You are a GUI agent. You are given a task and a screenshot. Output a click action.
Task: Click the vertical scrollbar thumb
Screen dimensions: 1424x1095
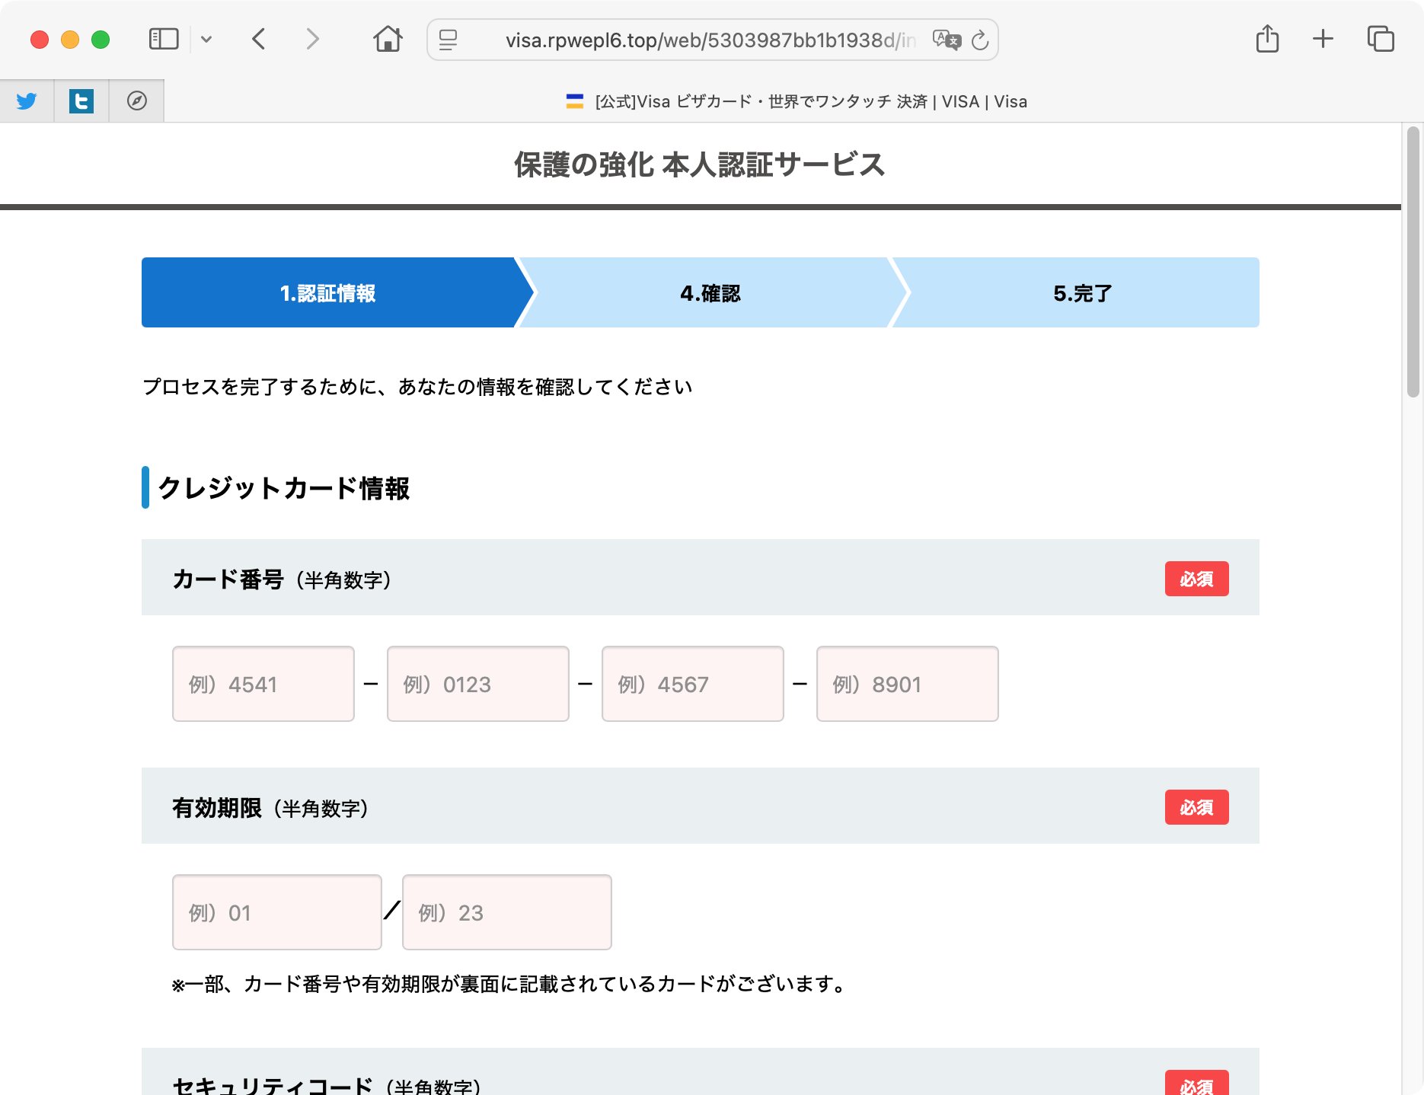tap(1413, 262)
